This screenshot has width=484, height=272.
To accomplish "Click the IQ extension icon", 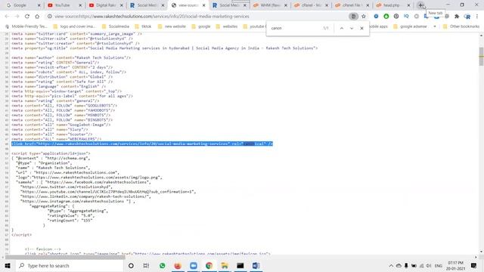I will (406, 16).
